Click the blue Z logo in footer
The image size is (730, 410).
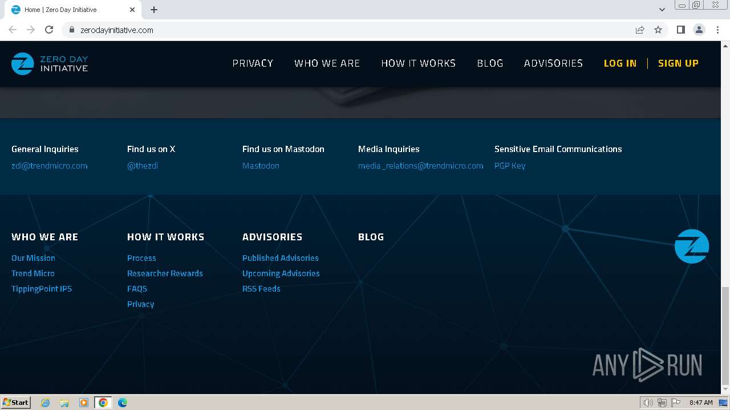tap(691, 246)
